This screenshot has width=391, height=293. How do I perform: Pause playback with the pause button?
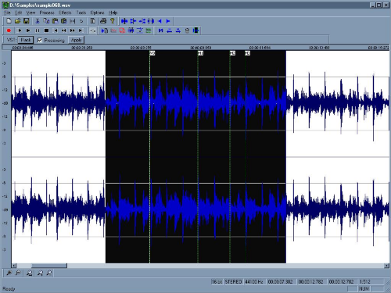(38, 30)
